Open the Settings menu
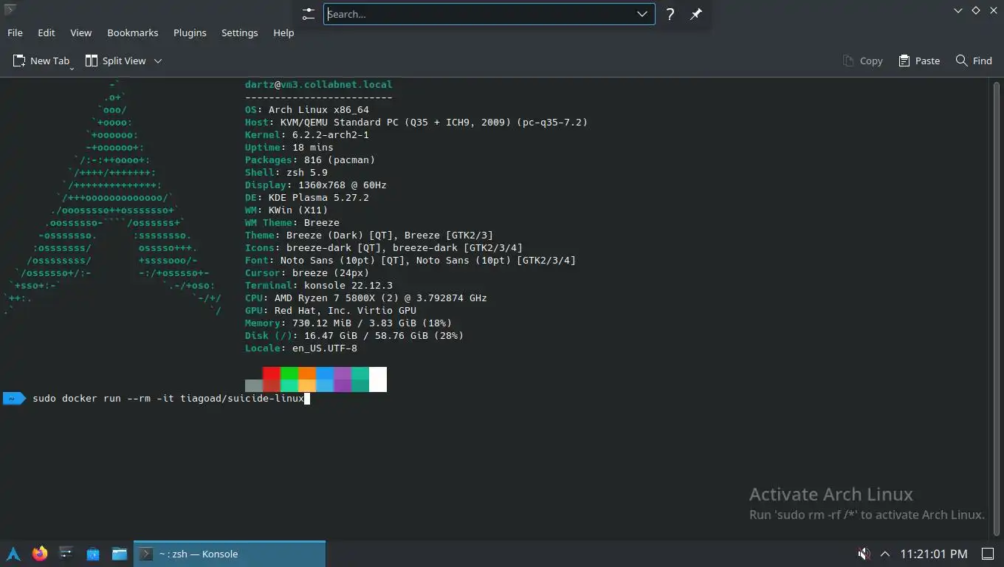Viewport: 1004px width, 567px height. coord(240,32)
